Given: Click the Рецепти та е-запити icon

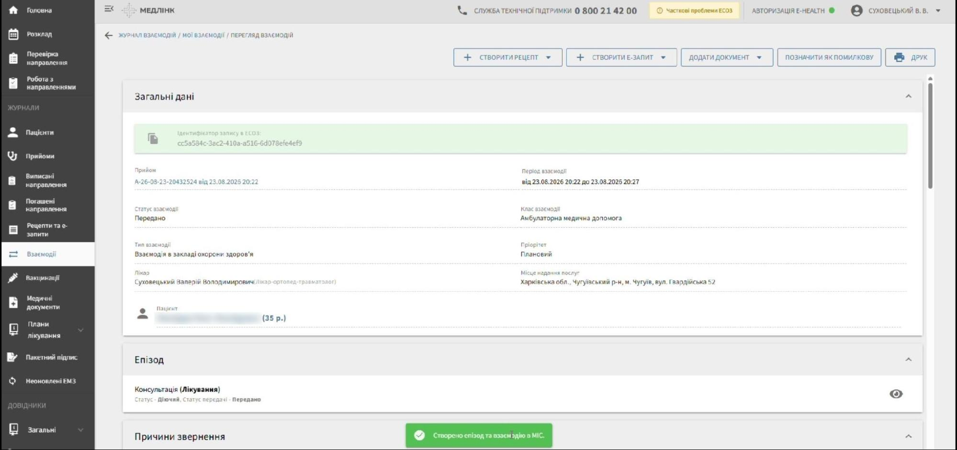Looking at the screenshot, I should click(13, 230).
